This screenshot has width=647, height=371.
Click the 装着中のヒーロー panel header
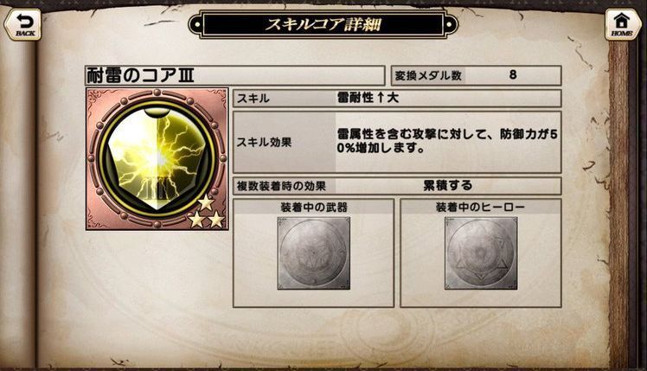(x=481, y=208)
